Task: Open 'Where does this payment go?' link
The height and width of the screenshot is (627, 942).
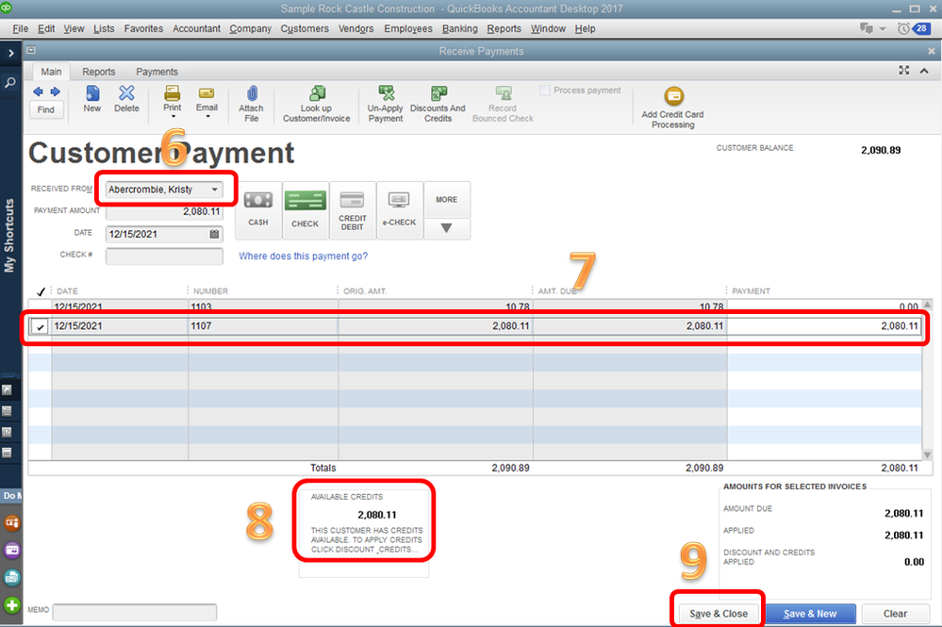Action: pyautogui.click(x=303, y=256)
